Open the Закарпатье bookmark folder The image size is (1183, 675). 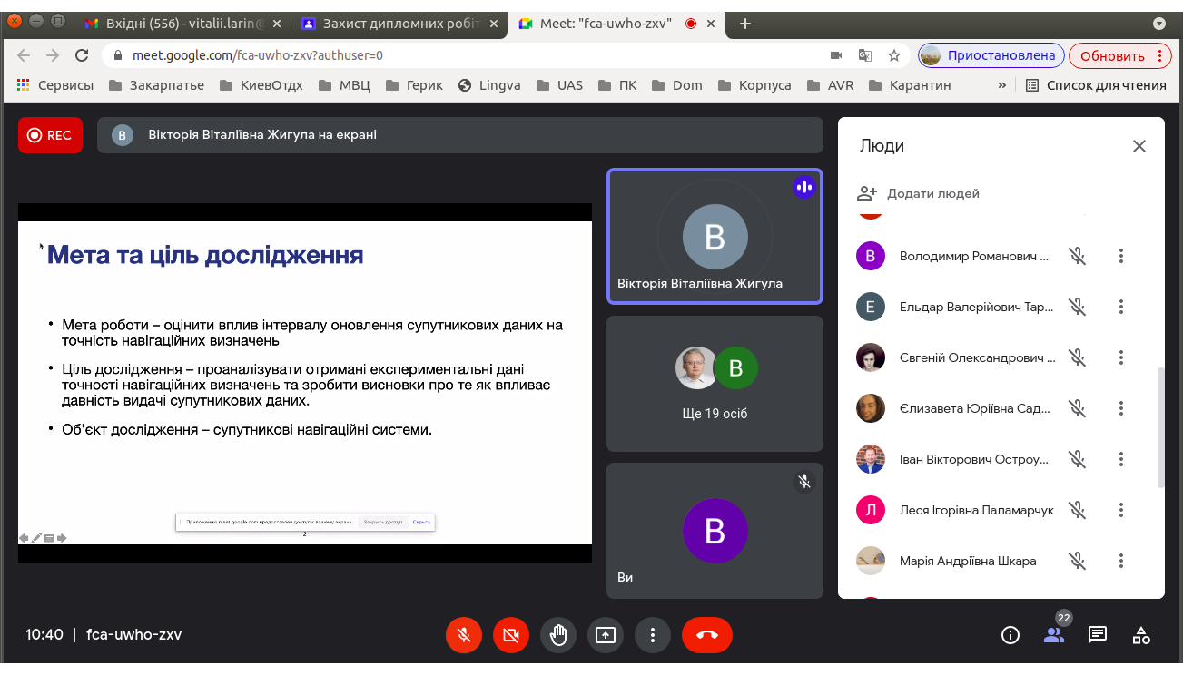(156, 85)
